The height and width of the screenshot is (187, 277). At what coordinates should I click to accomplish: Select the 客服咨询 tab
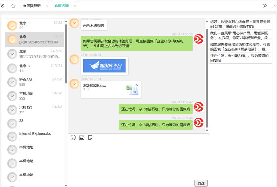[62, 6]
